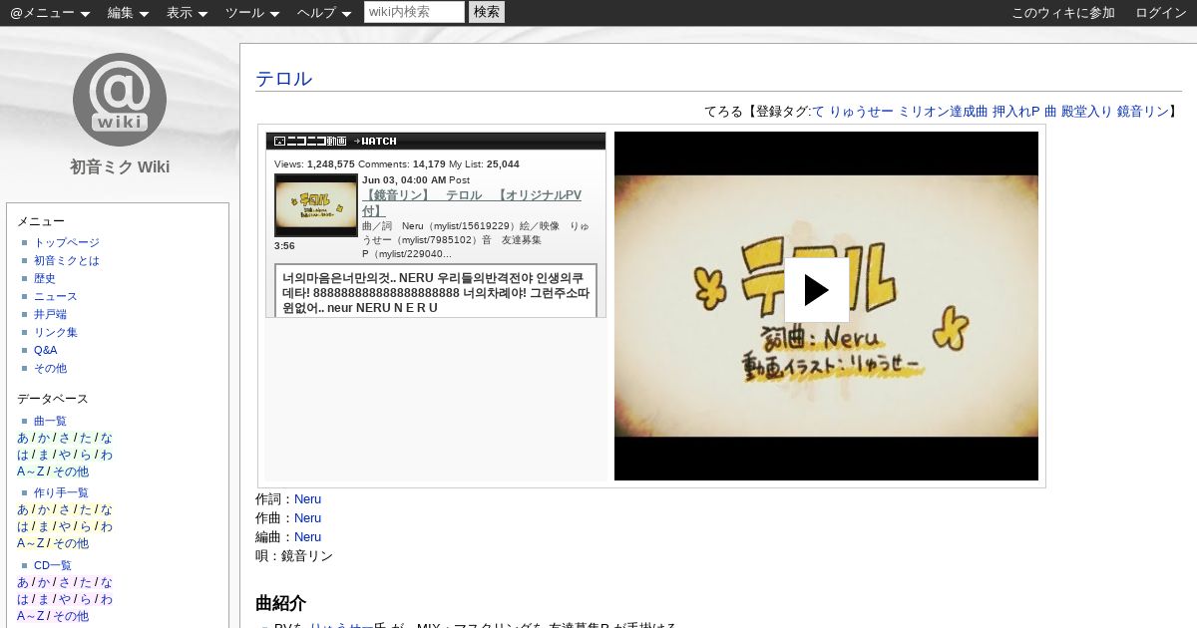This screenshot has height=628, width=1197.
Task: Open CD一覧 database link
Action: coord(53,565)
